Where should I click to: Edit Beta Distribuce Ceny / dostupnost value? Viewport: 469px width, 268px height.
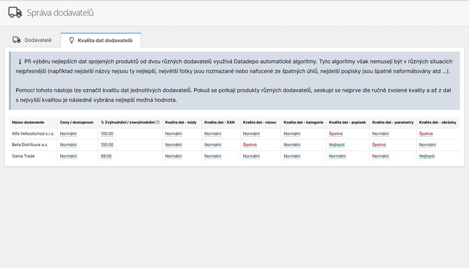68,145
